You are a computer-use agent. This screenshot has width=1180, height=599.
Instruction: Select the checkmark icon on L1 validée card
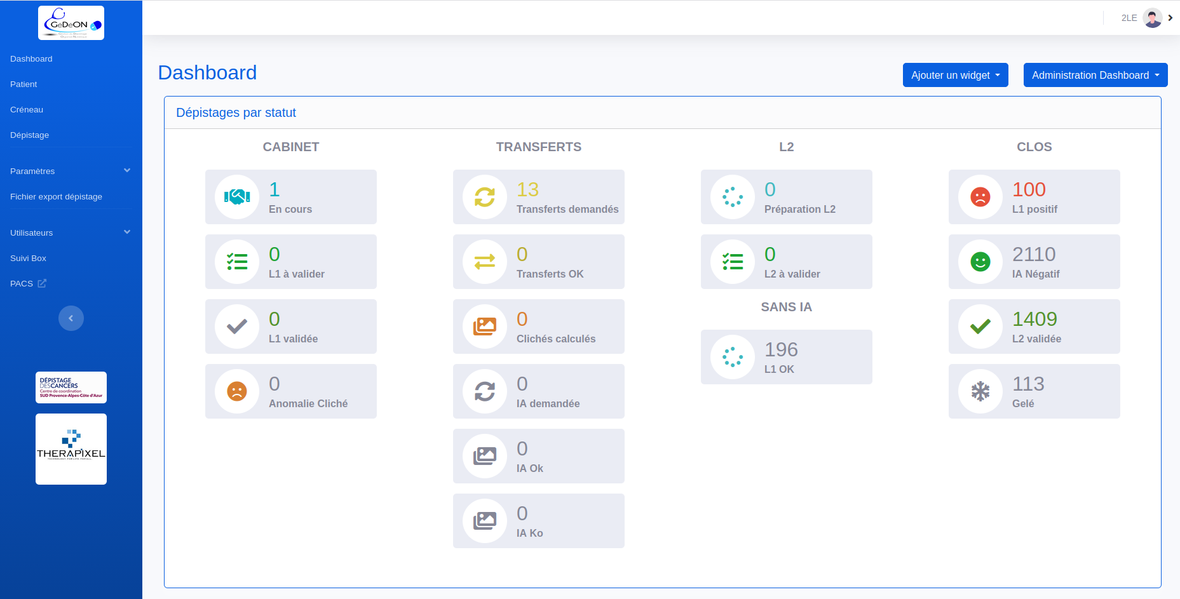[236, 326]
